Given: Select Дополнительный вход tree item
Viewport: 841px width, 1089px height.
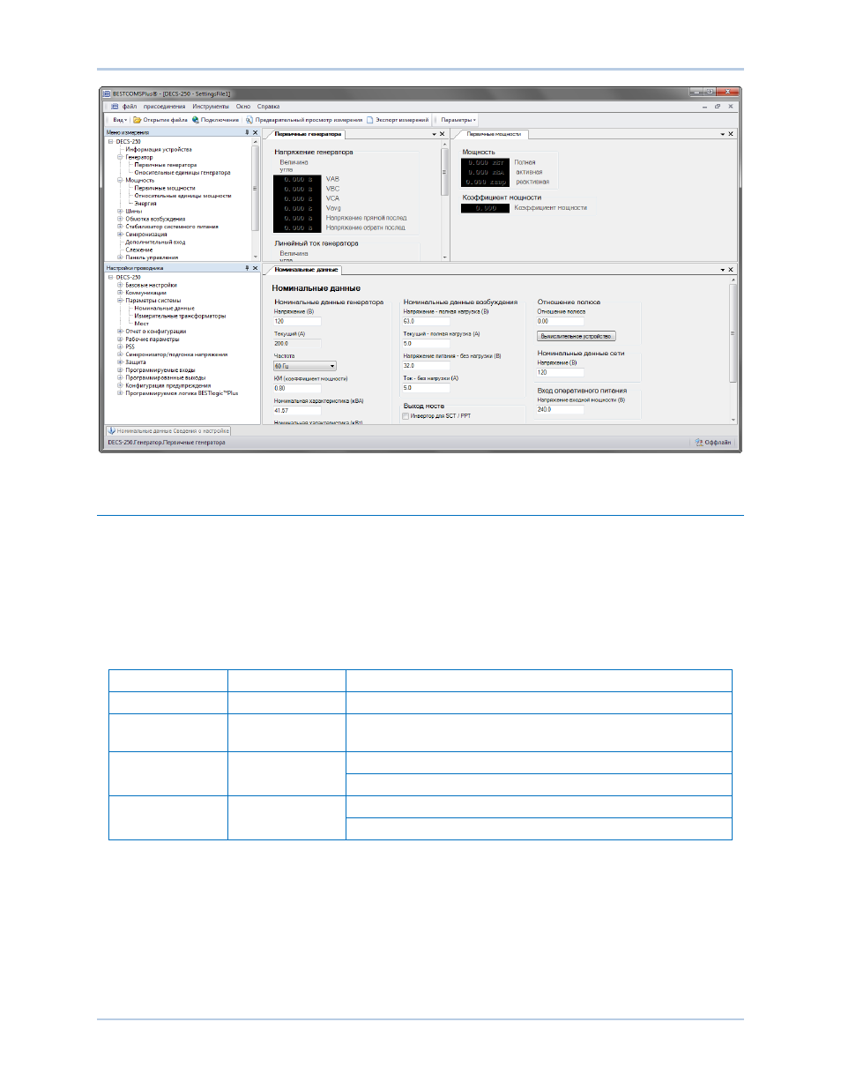Looking at the screenshot, I should tap(155, 242).
